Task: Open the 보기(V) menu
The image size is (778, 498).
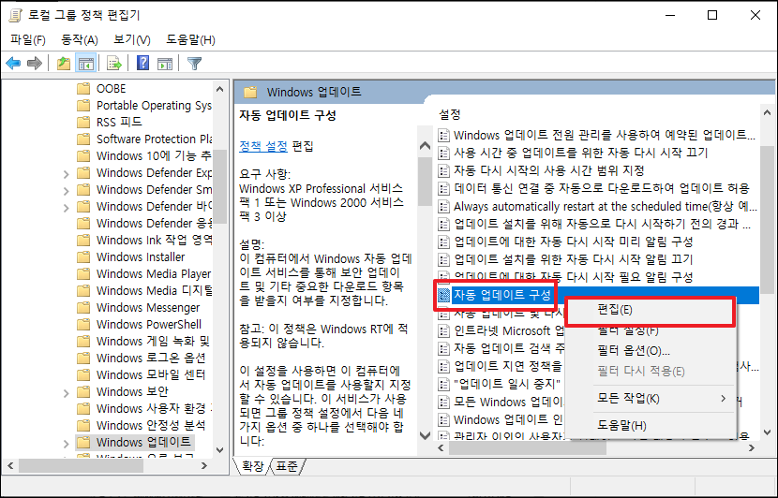Action: pyautogui.click(x=132, y=39)
